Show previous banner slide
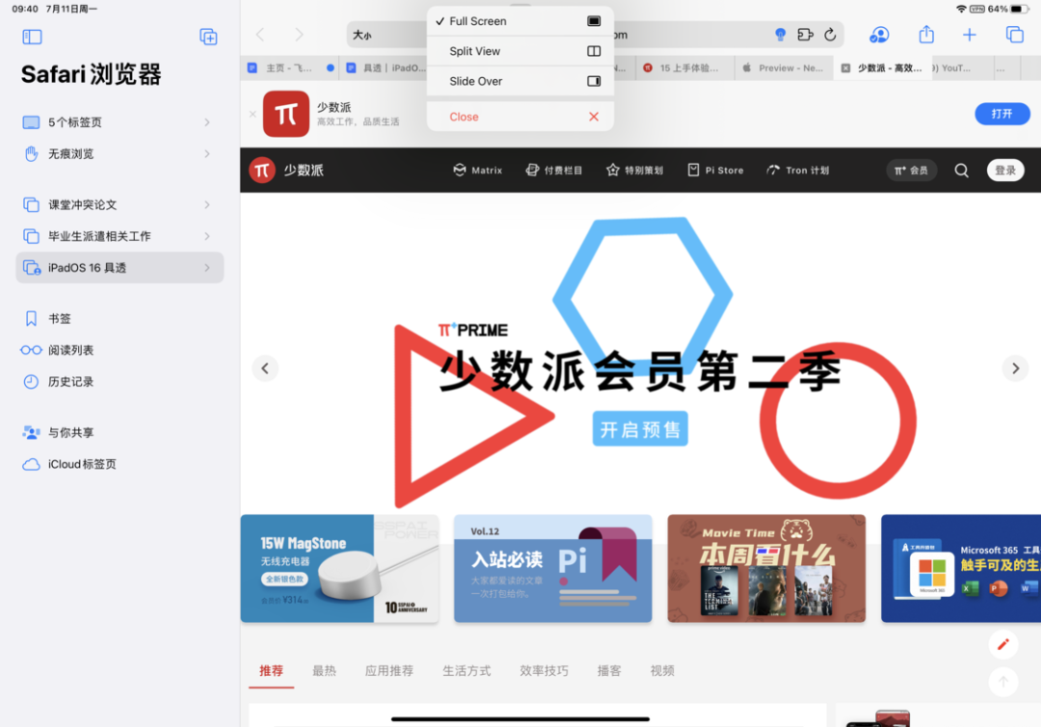This screenshot has width=1041, height=727. (x=265, y=367)
